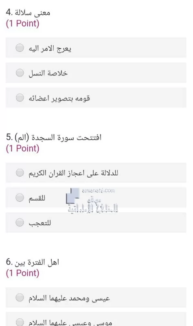Click the answer label للتعجب
Viewport: 193px width, 326px height.
point(39,223)
